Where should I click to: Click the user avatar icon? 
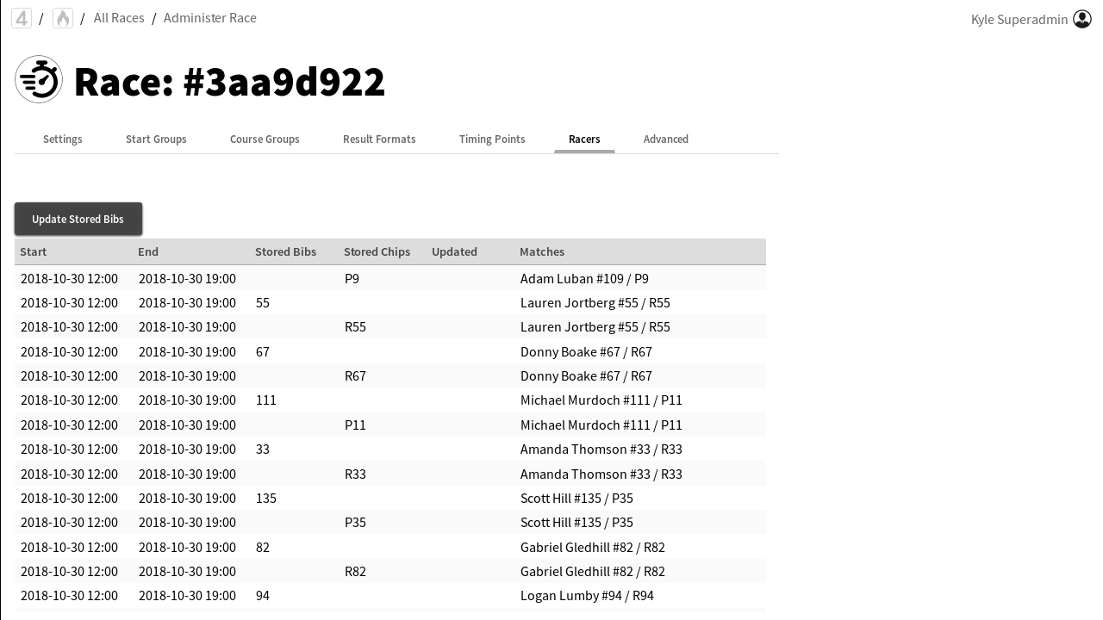tap(1082, 19)
